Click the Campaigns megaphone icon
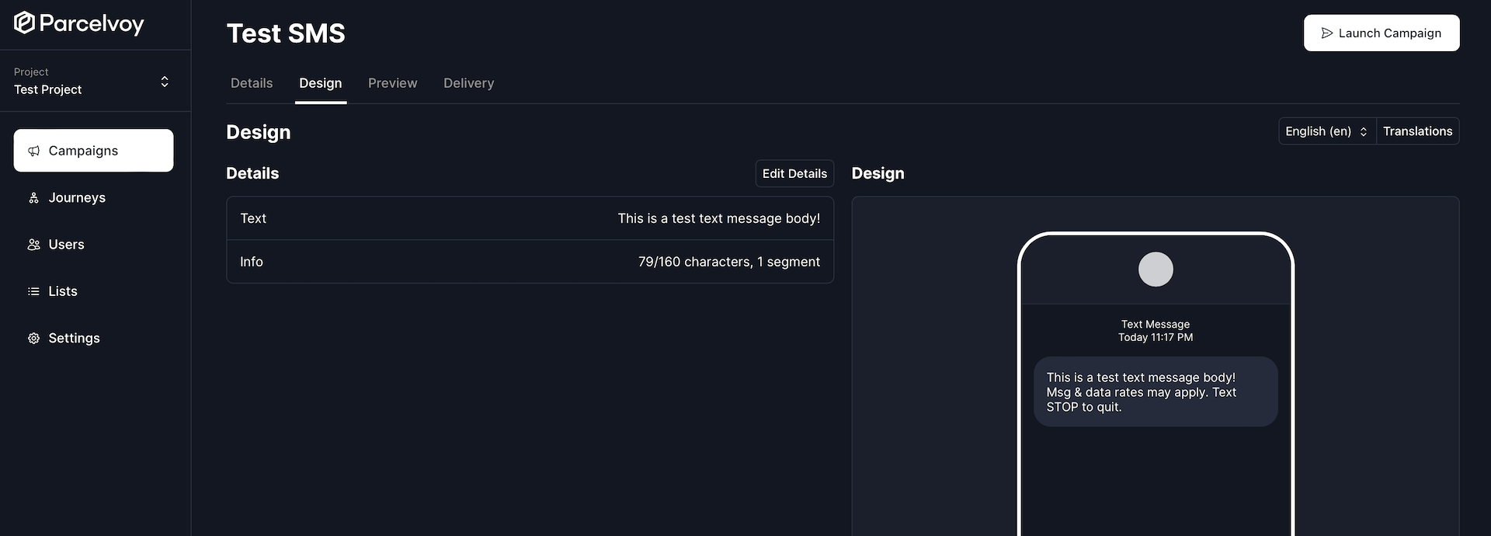The height and width of the screenshot is (536, 1491). tap(33, 151)
